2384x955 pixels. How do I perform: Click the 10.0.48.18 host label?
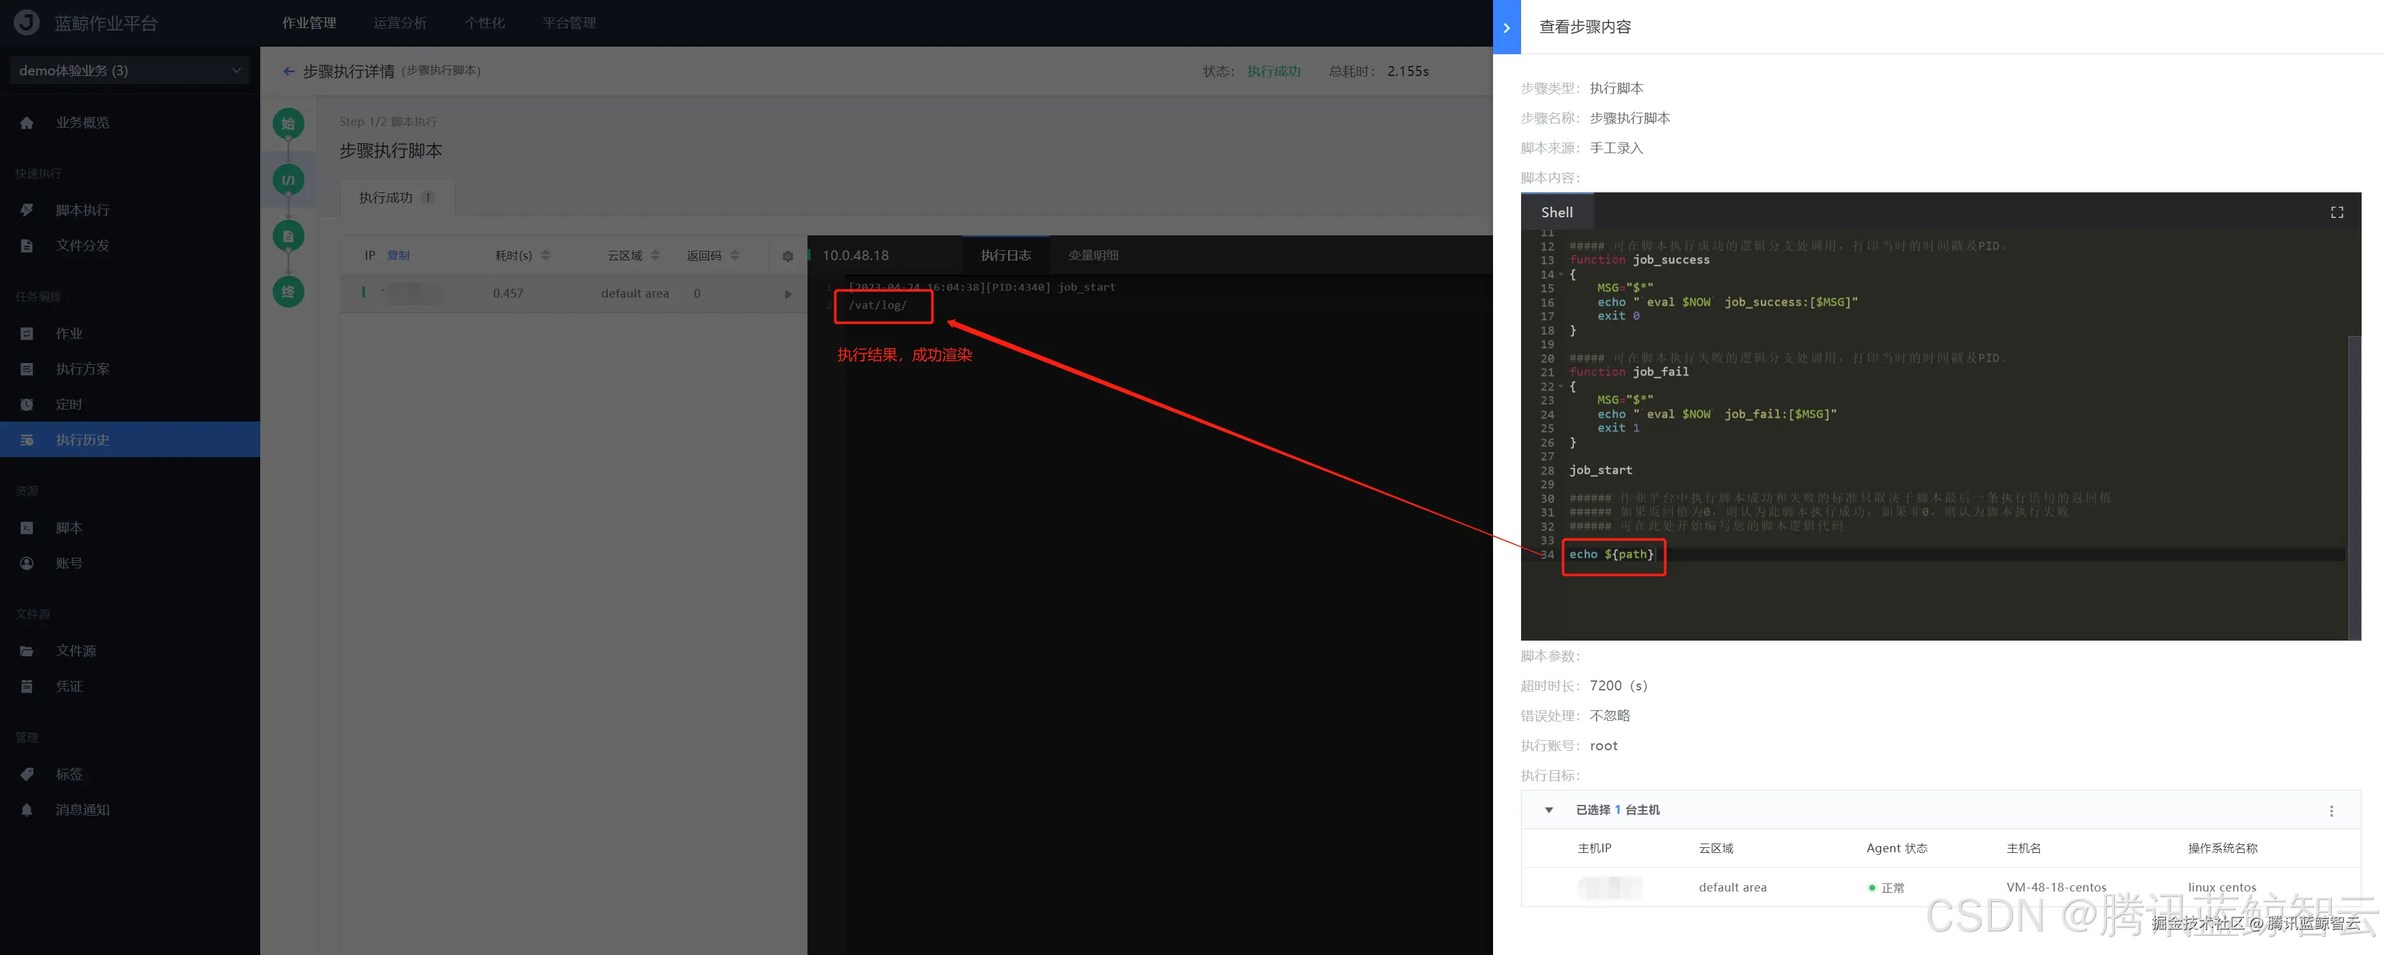(x=855, y=255)
